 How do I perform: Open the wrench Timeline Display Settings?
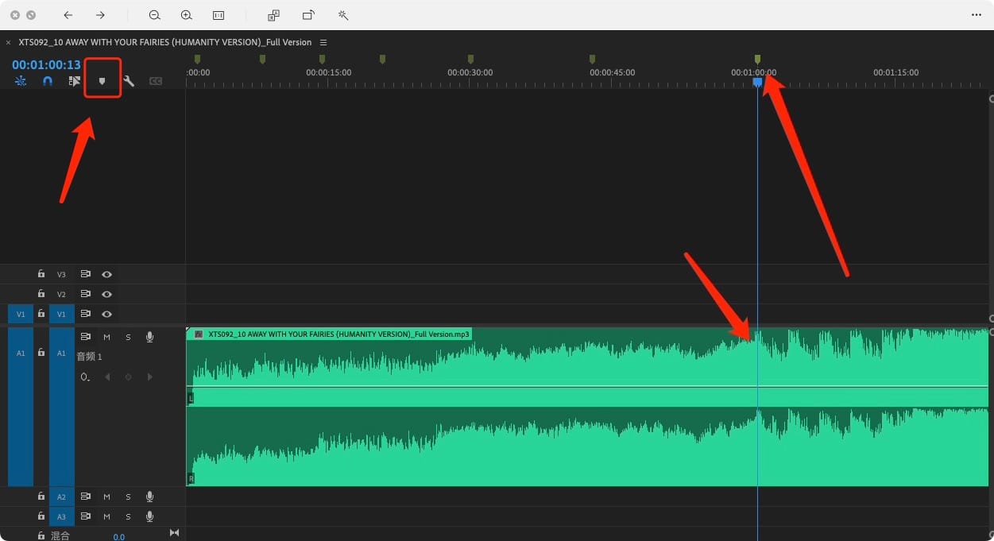tap(129, 81)
